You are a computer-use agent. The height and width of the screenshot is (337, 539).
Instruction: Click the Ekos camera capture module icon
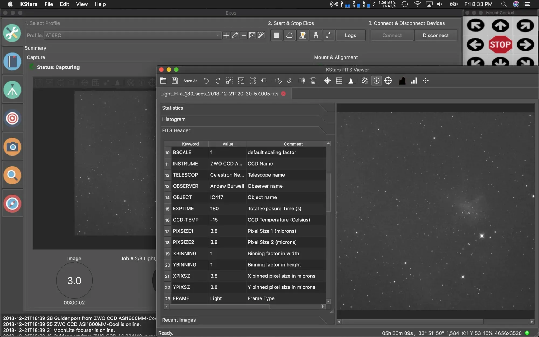coord(12,147)
